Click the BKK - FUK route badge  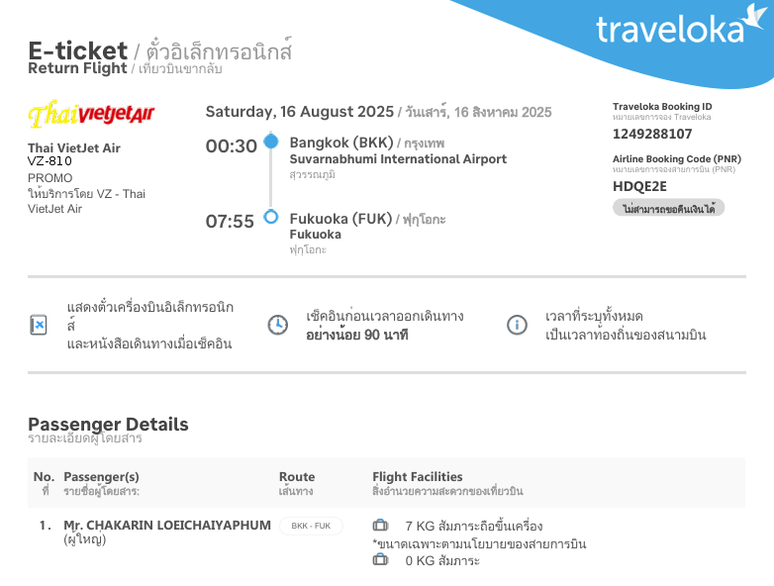pos(311,526)
